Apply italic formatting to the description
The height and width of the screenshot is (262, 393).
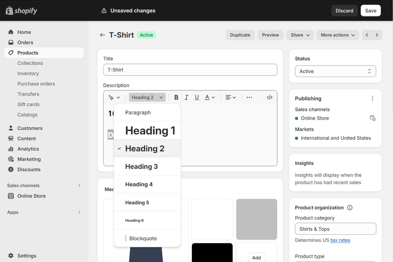click(186, 97)
